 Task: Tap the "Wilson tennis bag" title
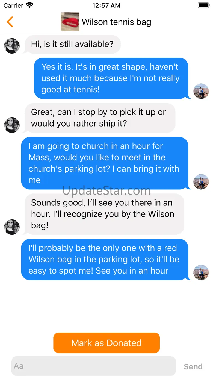116,22
